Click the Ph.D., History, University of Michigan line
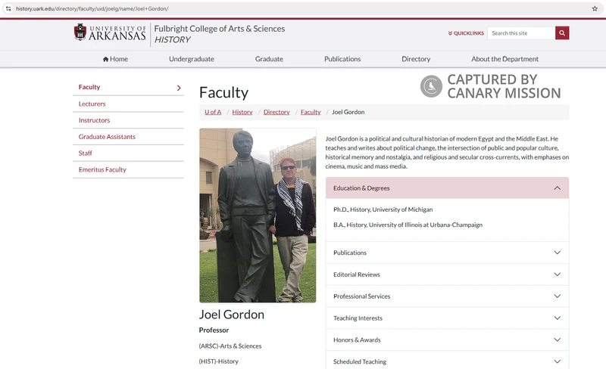606x369 pixels. [x=383, y=209]
